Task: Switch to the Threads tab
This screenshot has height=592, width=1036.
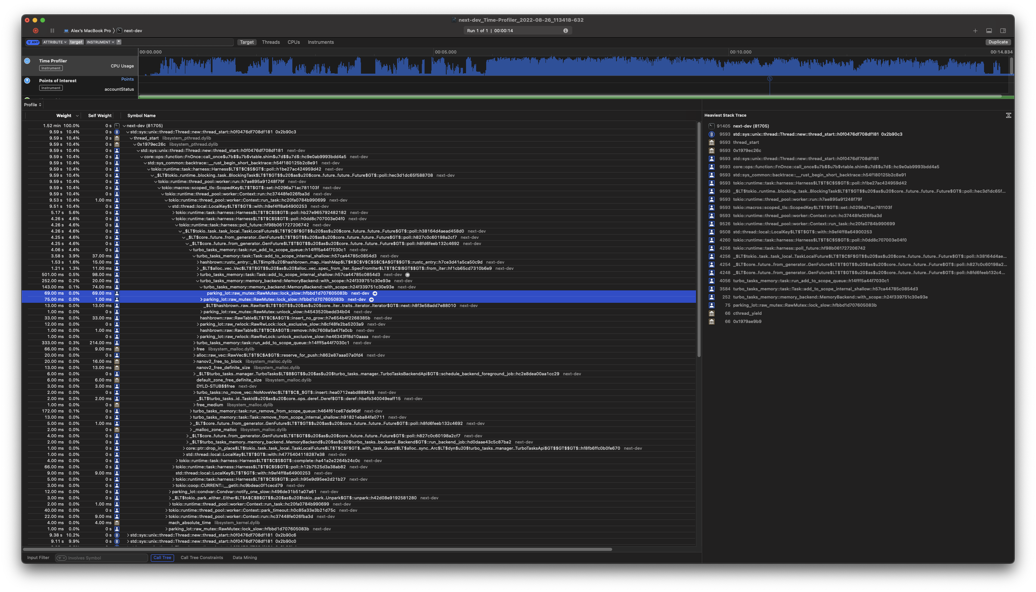Action: [271, 42]
